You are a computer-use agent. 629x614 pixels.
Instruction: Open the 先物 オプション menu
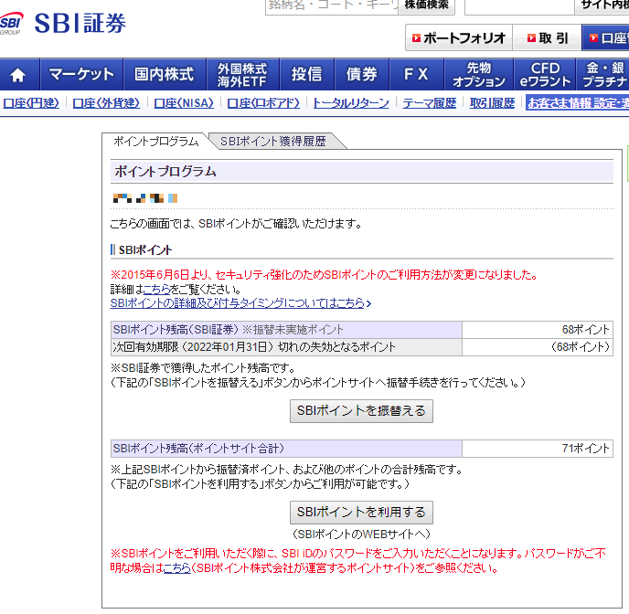[x=478, y=75]
